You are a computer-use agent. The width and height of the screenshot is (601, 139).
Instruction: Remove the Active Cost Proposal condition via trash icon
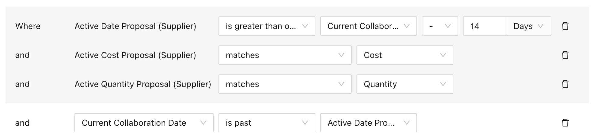tap(565, 55)
